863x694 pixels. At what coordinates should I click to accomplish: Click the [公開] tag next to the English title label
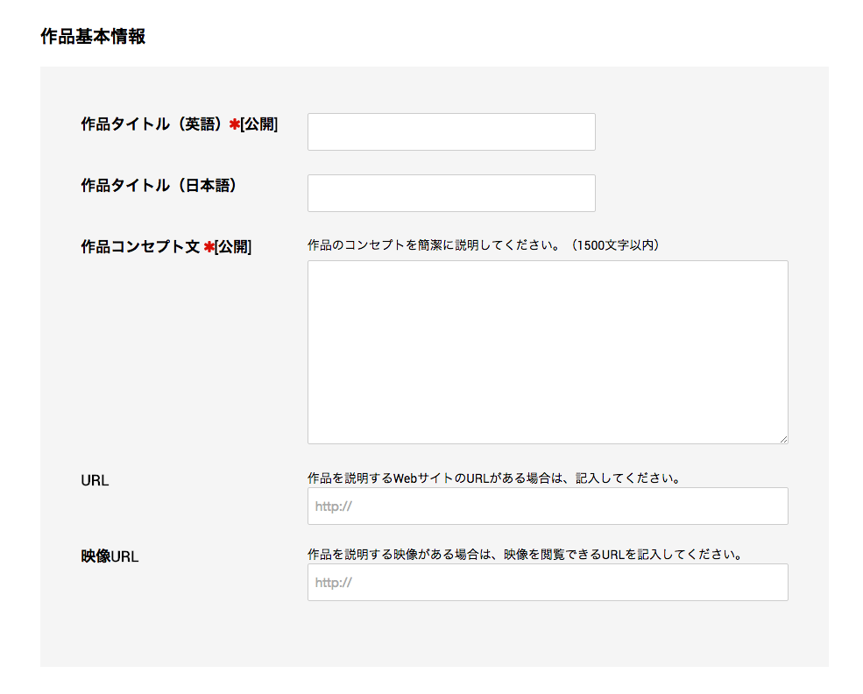(259, 124)
